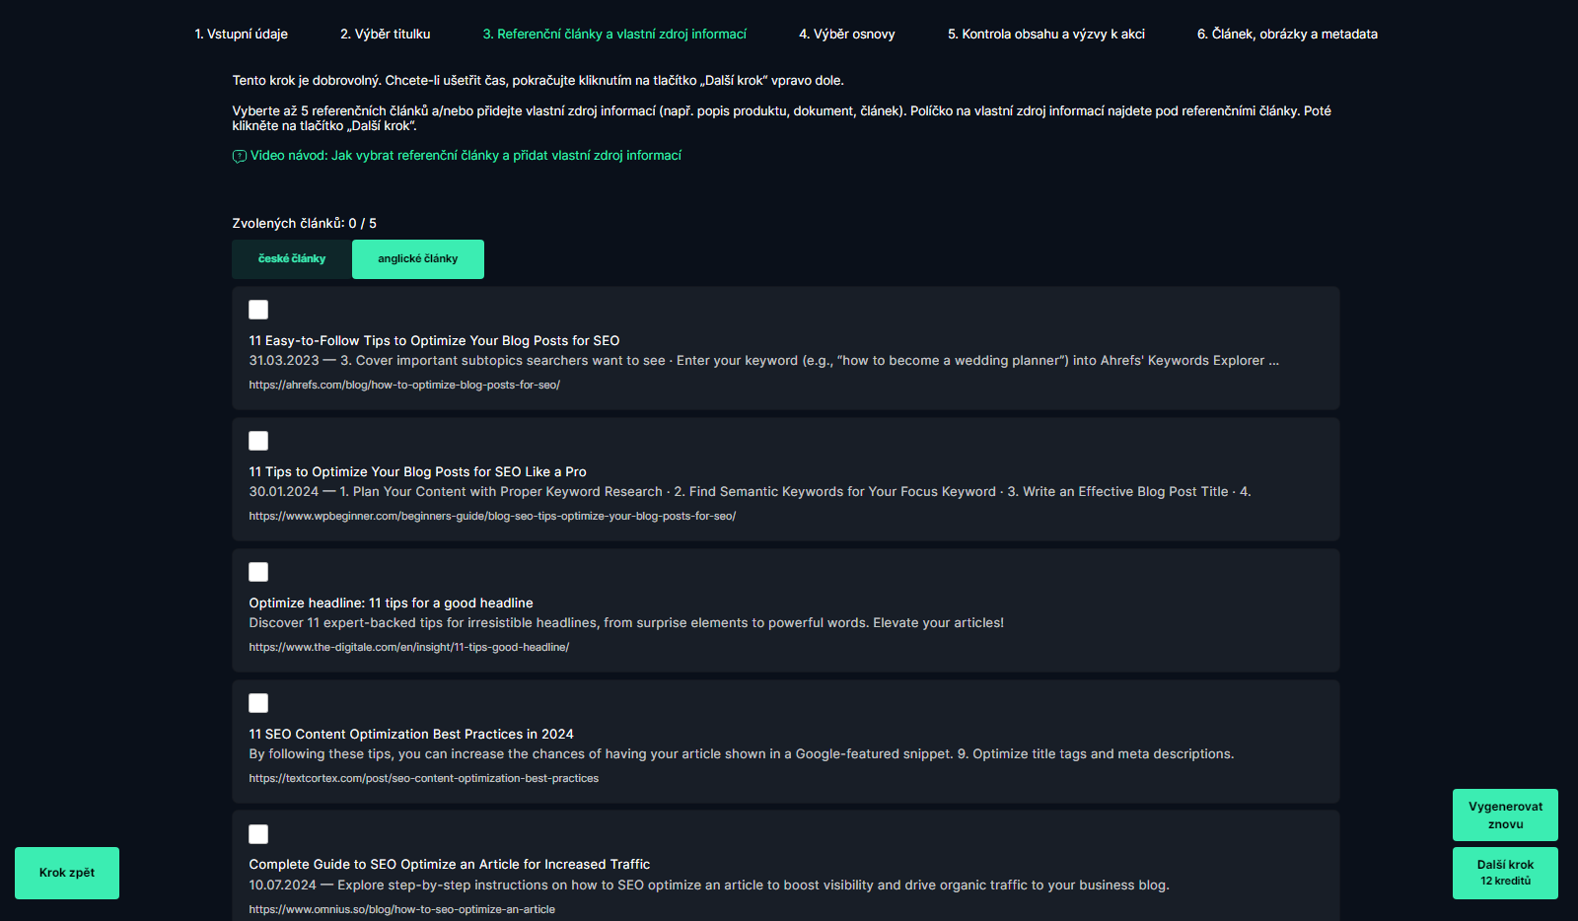
Task: Open step 5. Kontrola obsahu a výzvy k akci
Action: [x=1046, y=34]
